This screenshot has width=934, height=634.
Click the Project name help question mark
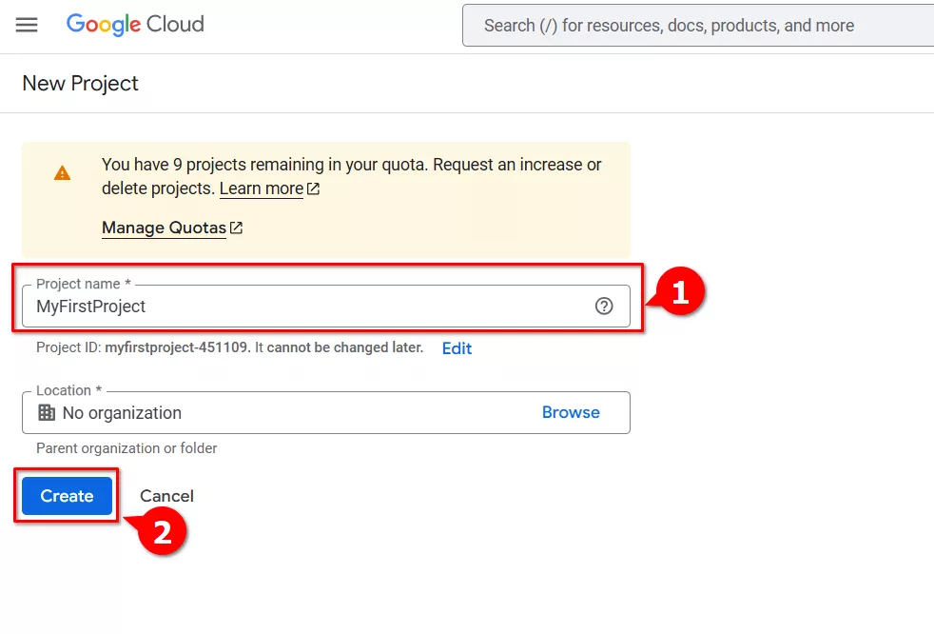click(605, 306)
